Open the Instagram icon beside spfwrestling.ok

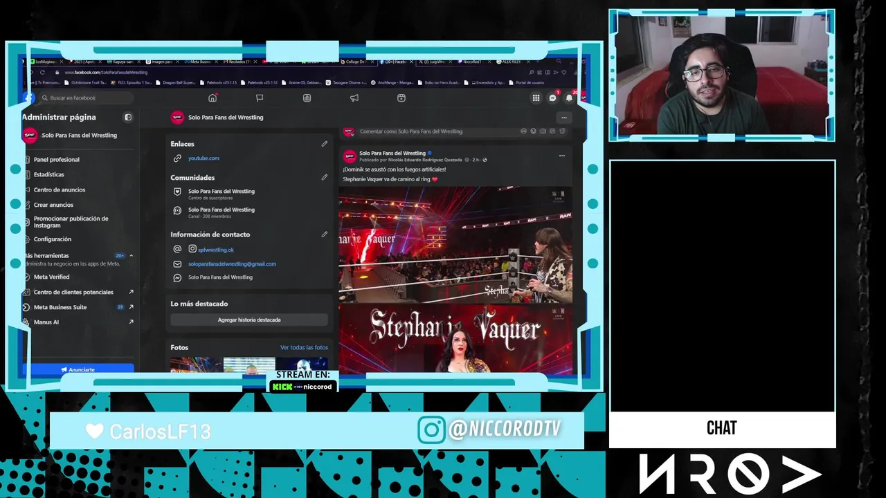[192, 249]
